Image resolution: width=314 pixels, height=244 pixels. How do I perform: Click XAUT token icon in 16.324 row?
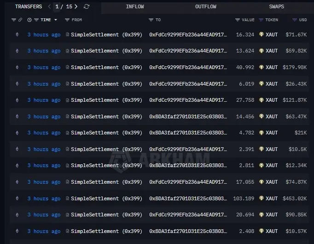coord(262,34)
